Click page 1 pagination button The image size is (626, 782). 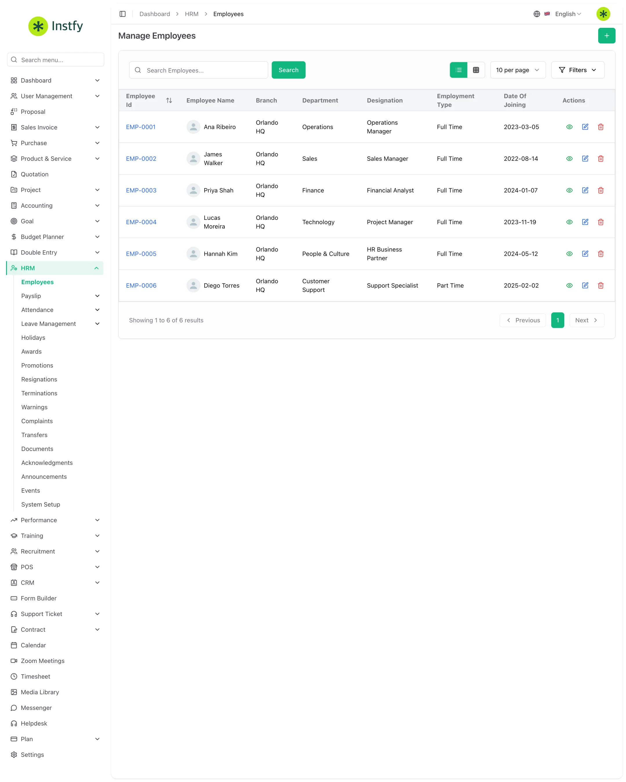coord(557,320)
